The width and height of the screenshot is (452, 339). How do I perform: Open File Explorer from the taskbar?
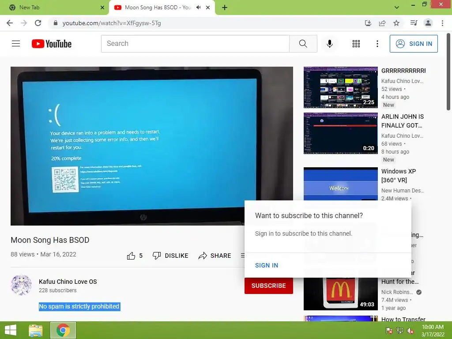[36, 330]
